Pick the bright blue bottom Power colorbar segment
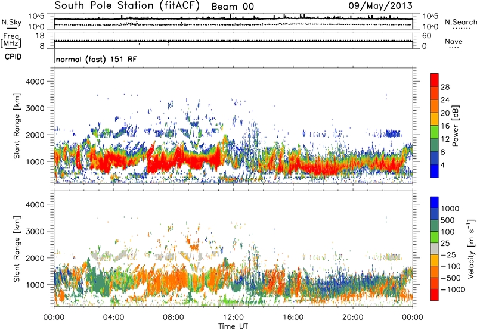 (x=435, y=172)
